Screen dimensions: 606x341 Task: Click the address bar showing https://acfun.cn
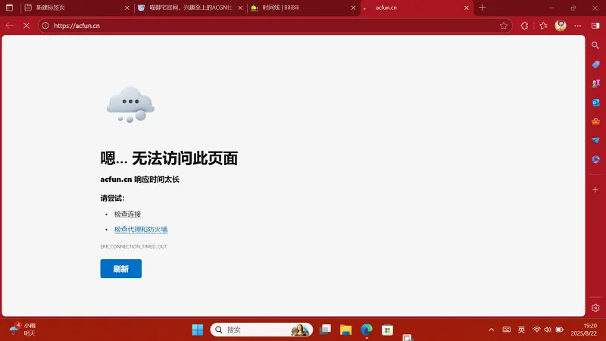pos(274,26)
